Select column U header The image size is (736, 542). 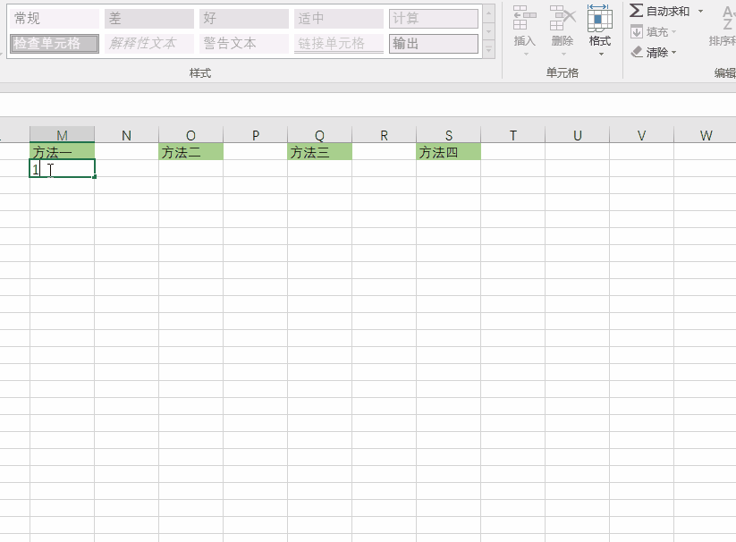coord(577,135)
